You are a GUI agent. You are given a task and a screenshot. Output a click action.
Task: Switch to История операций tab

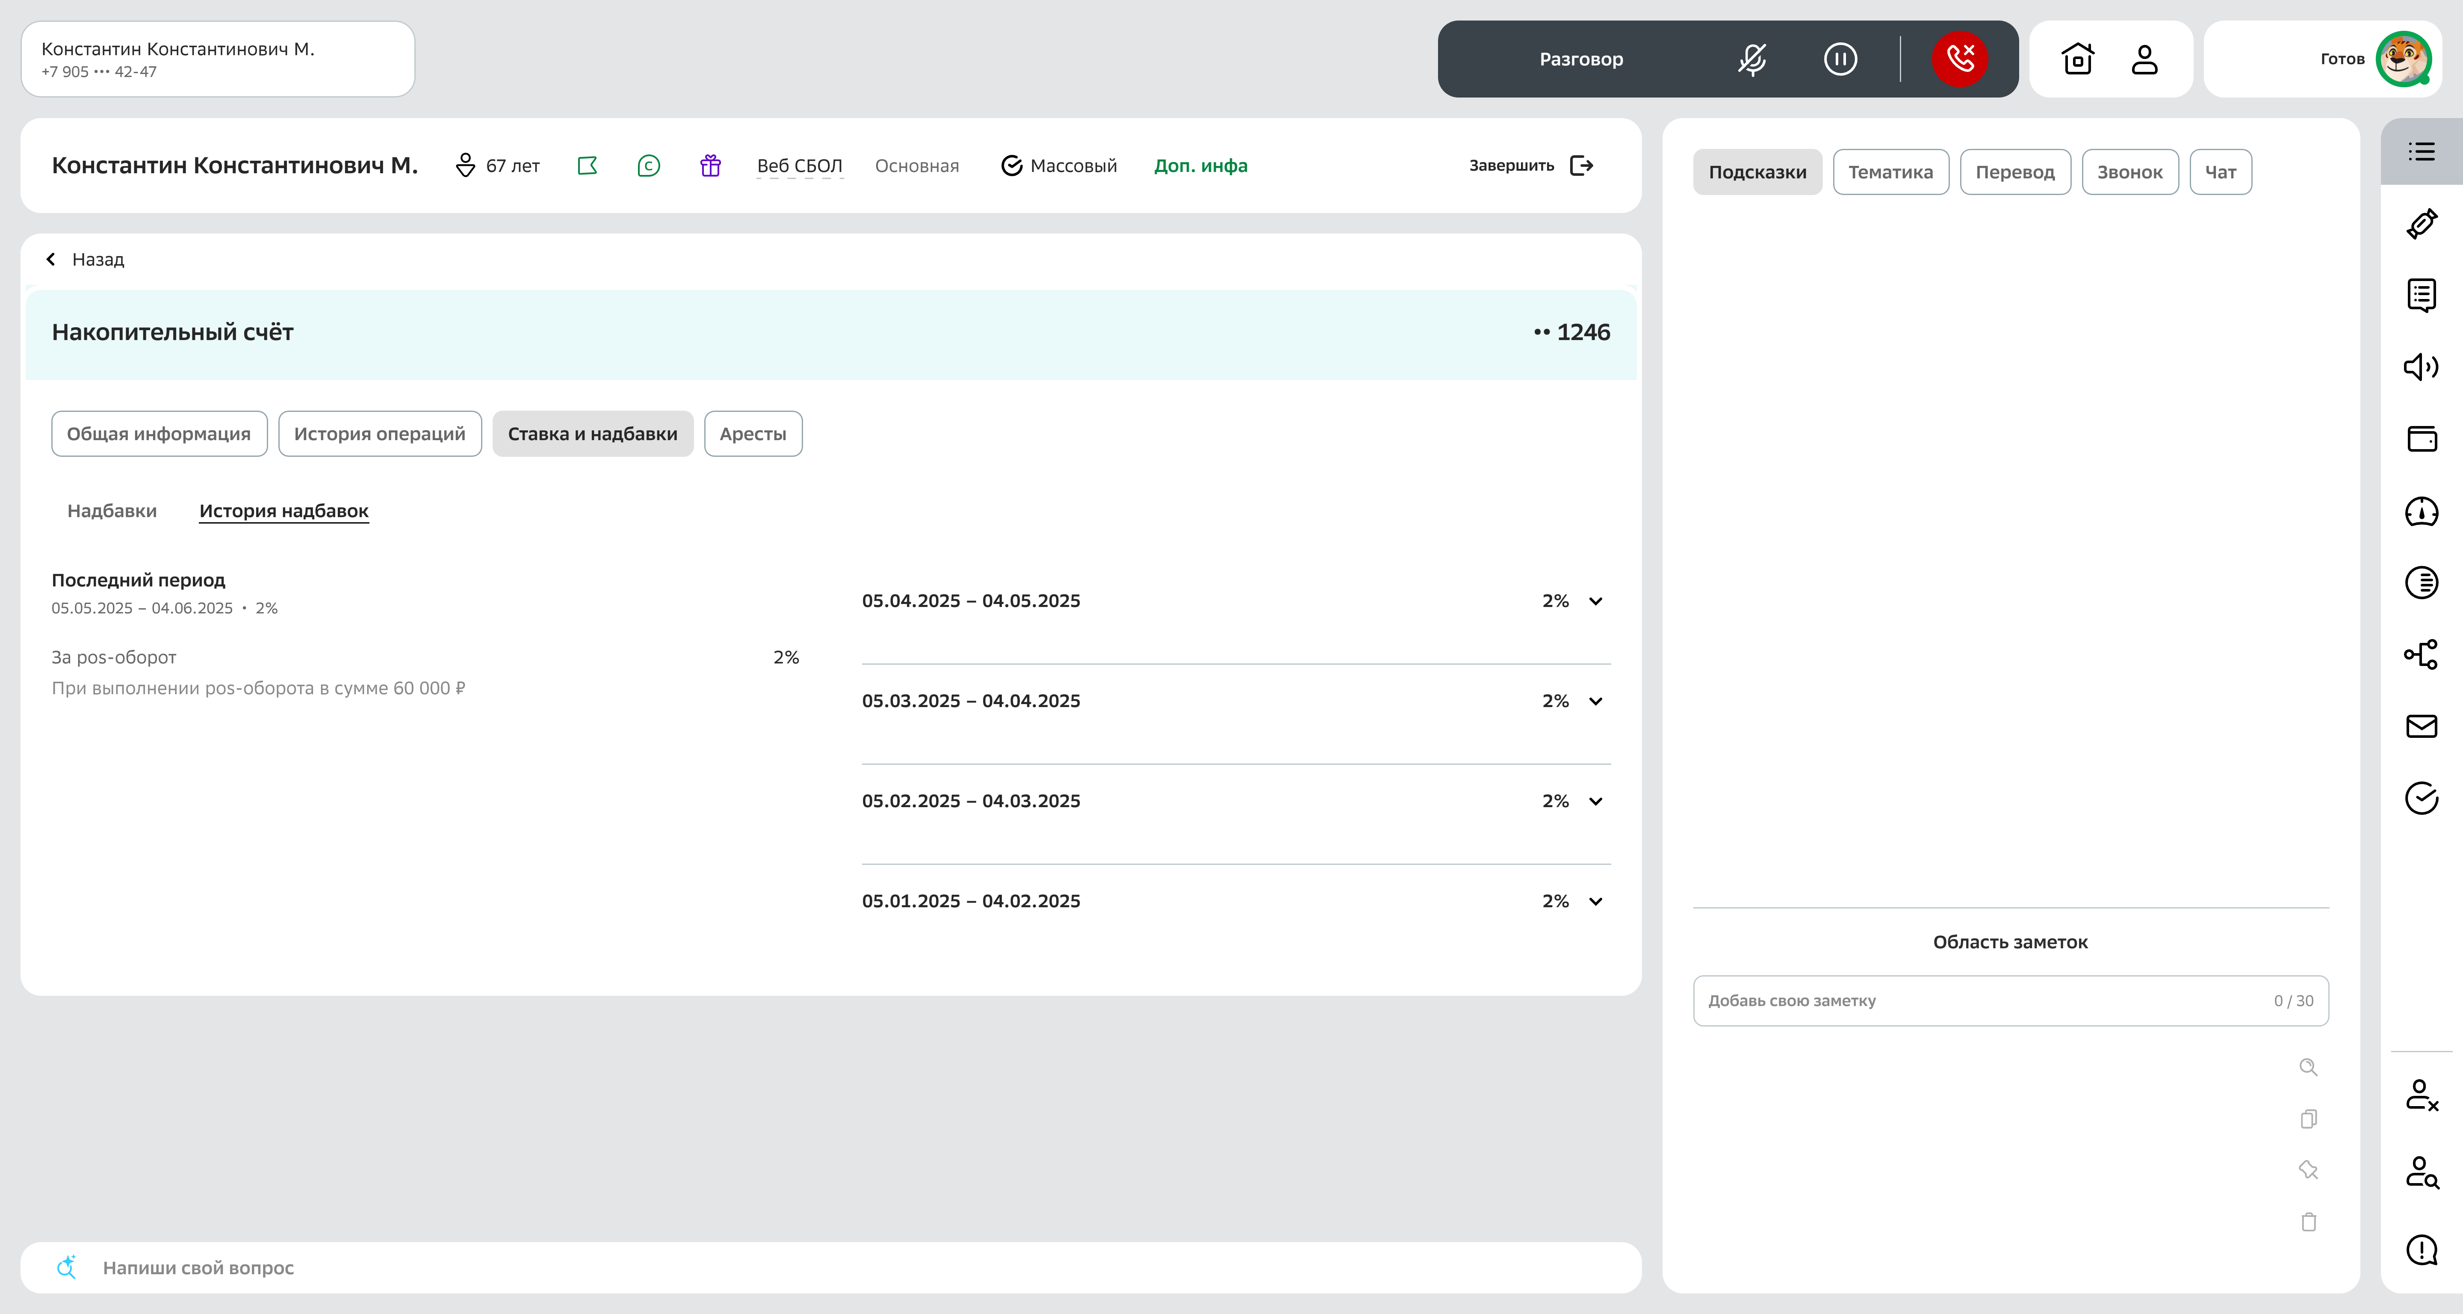coord(380,434)
